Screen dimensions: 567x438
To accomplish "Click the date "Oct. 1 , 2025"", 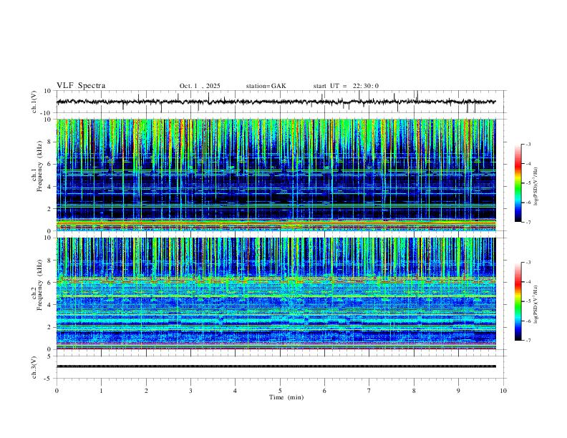I will (x=200, y=86).
